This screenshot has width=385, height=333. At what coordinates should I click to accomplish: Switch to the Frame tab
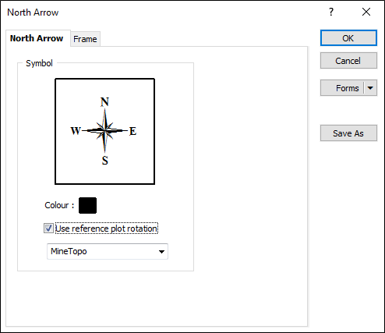click(85, 39)
